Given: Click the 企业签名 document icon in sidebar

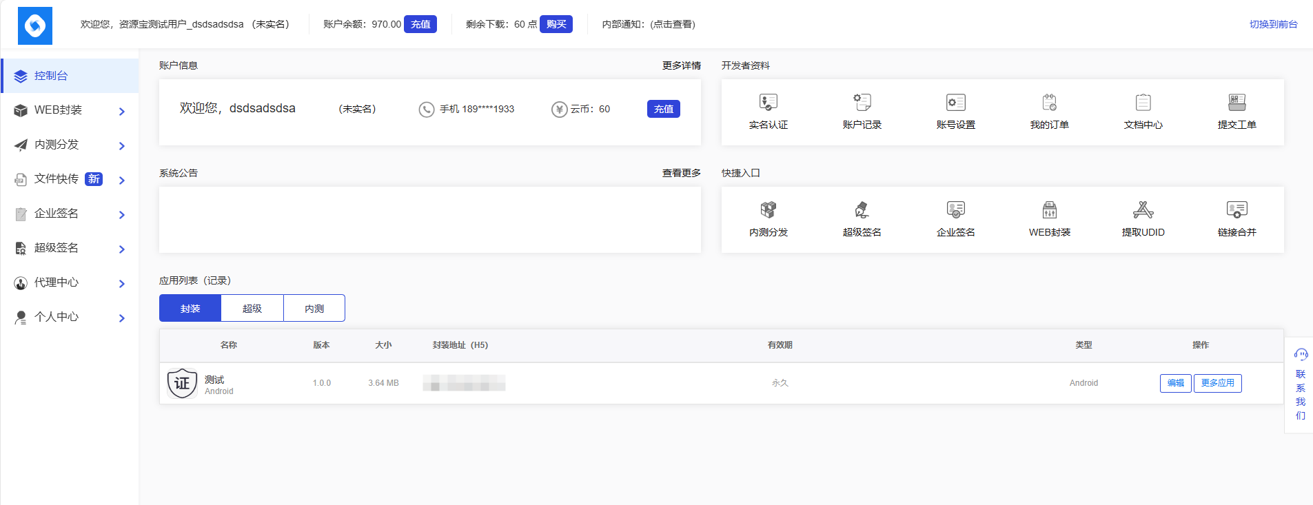Looking at the screenshot, I should pyautogui.click(x=21, y=214).
